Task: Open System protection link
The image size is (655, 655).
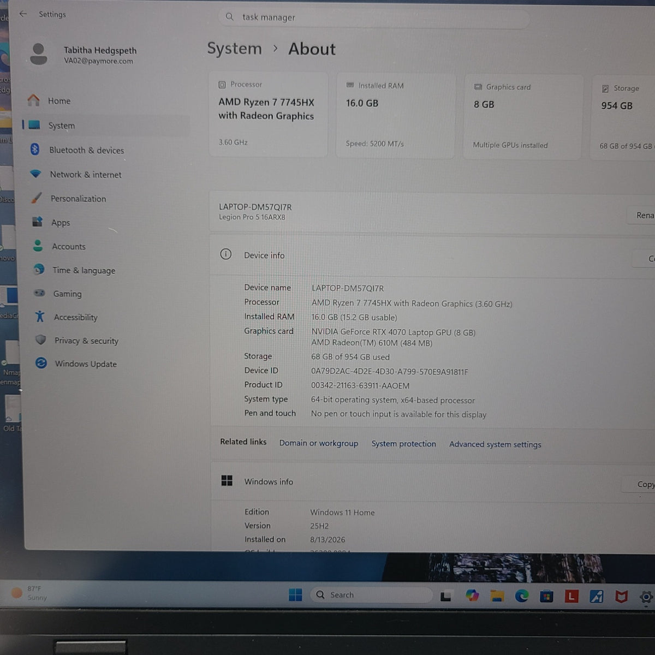Action: [404, 444]
